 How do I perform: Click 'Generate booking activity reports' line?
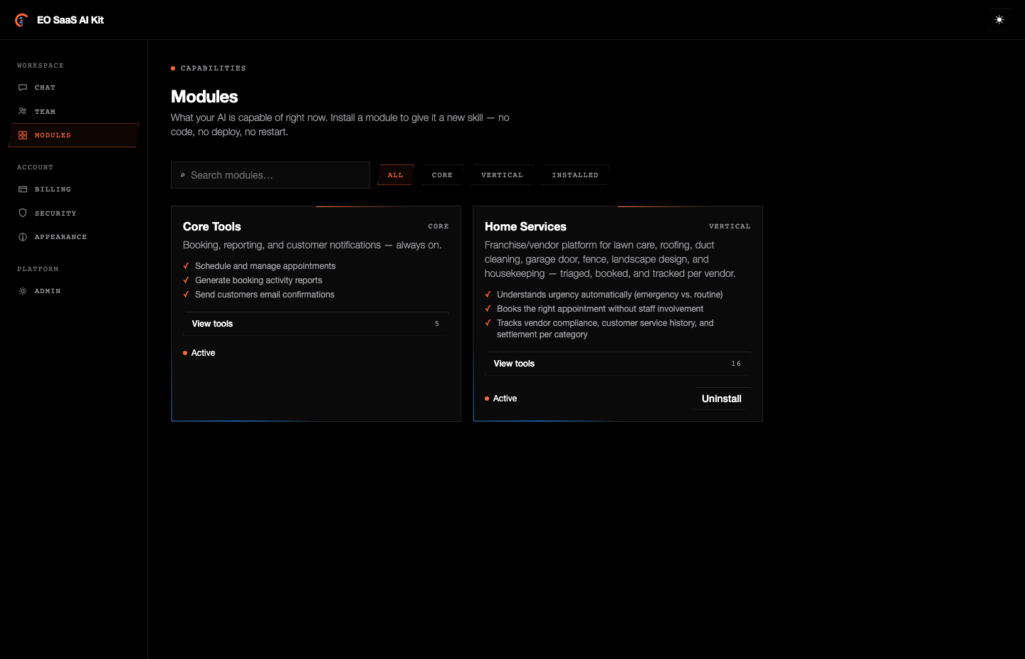coord(258,280)
